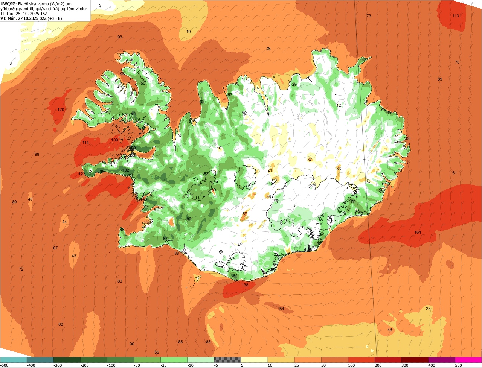Click the map value 164 southeast of Iceland

point(418,232)
